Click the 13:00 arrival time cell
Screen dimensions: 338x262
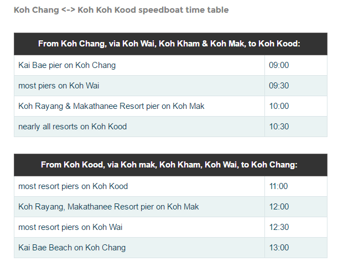[x=296, y=248]
